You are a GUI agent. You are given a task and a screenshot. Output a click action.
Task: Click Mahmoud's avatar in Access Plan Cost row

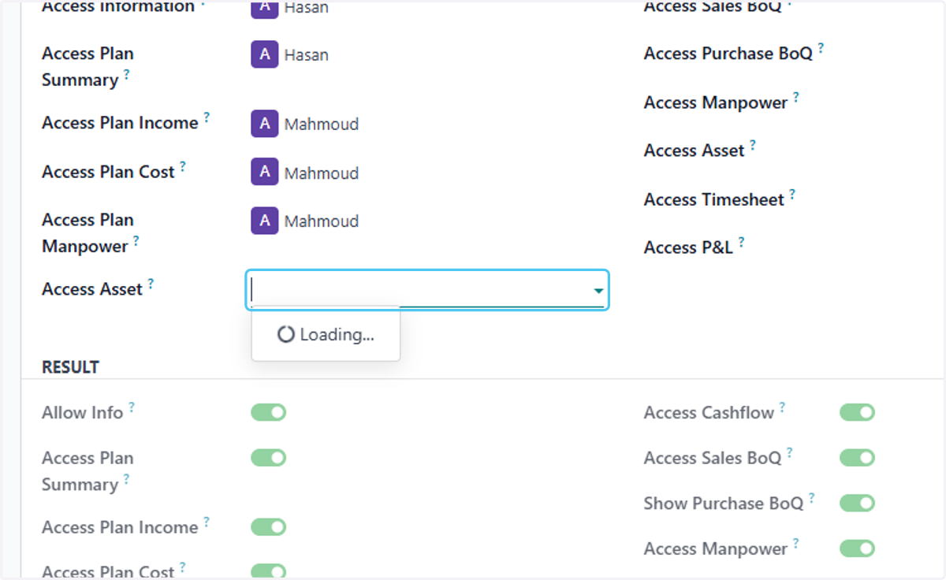(265, 173)
